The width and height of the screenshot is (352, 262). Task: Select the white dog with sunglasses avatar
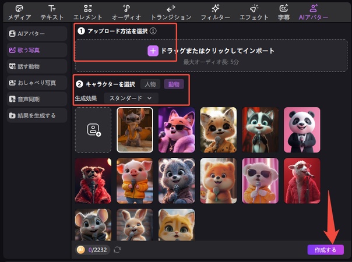260,181
